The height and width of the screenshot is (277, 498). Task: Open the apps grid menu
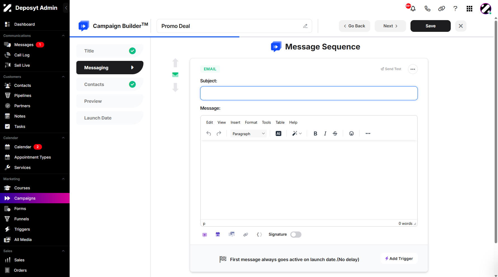point(469,9)
